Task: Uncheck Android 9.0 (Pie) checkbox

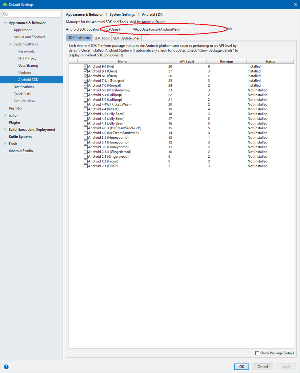Action: (x=85, y=67)
